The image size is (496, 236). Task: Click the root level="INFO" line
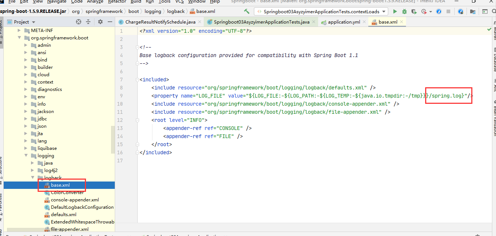coord(179,120)
